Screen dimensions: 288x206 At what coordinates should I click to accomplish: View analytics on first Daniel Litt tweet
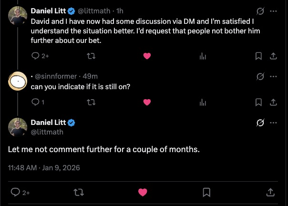point(202,56)
